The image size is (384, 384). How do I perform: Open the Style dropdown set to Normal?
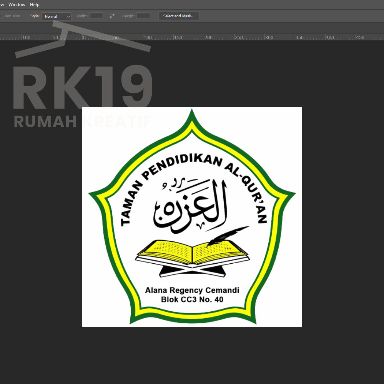click(57, 16)
